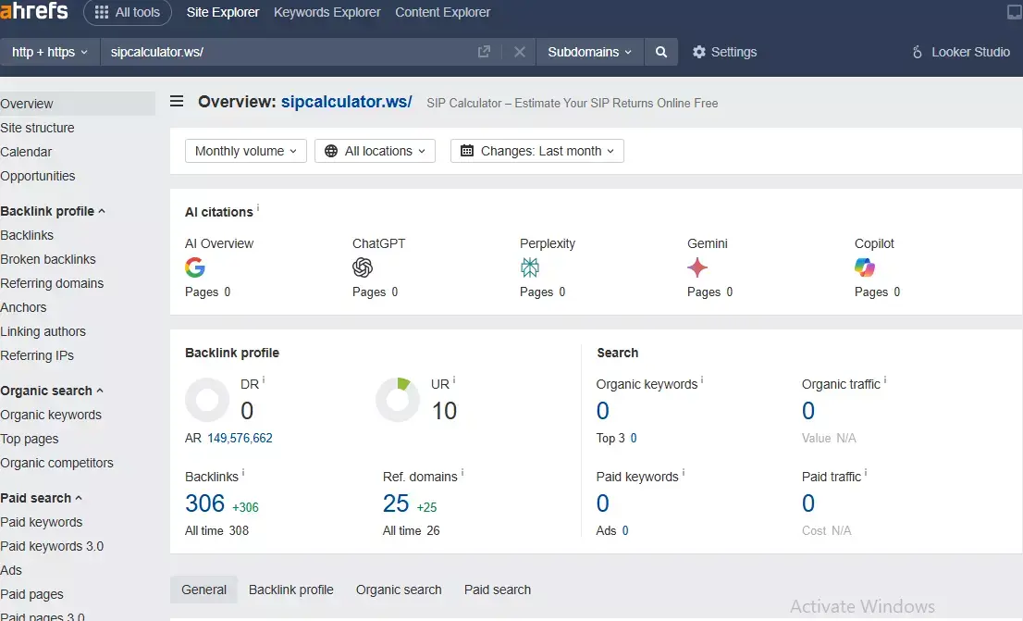Click the Perplexity logo icon
The height and width of the screenshot is (621, 1023).
point(530,267)
